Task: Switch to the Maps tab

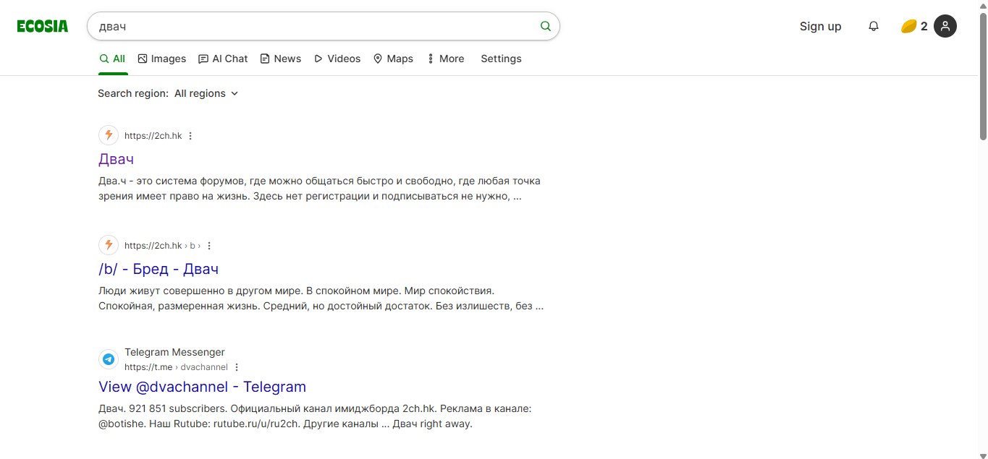Action: [x=393, y=59]
